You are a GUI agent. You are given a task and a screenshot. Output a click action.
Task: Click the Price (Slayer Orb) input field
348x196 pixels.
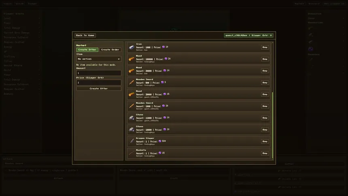coord(99,83)
